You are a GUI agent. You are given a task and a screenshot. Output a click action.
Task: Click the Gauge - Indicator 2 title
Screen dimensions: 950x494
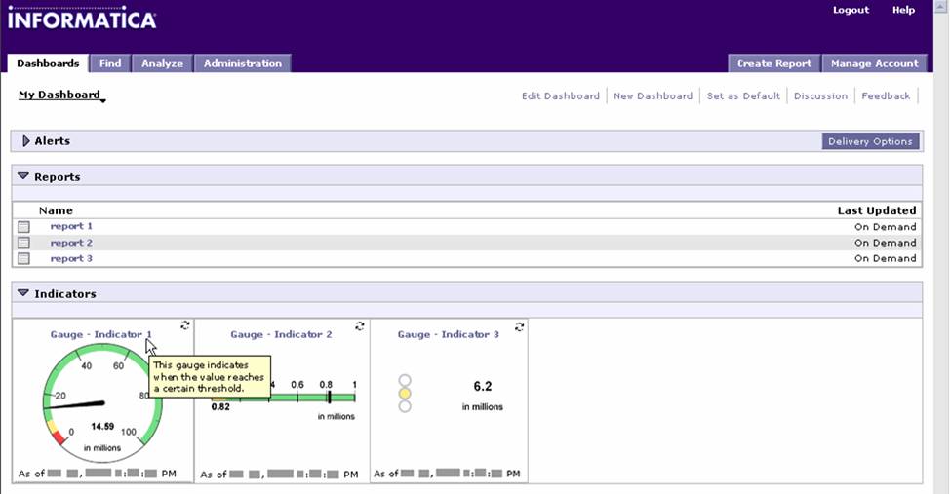click(x=281, y=334)
